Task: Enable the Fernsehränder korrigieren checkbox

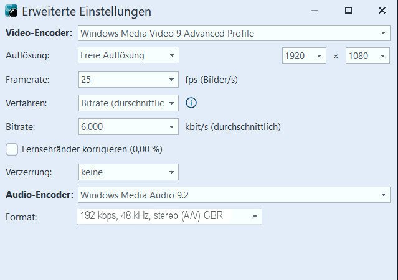Action: click(11, 149)
